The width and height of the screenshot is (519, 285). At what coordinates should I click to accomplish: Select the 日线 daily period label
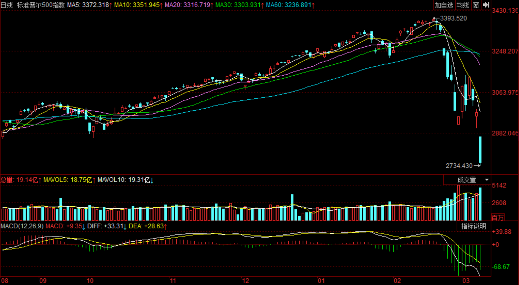pos(7,5)
